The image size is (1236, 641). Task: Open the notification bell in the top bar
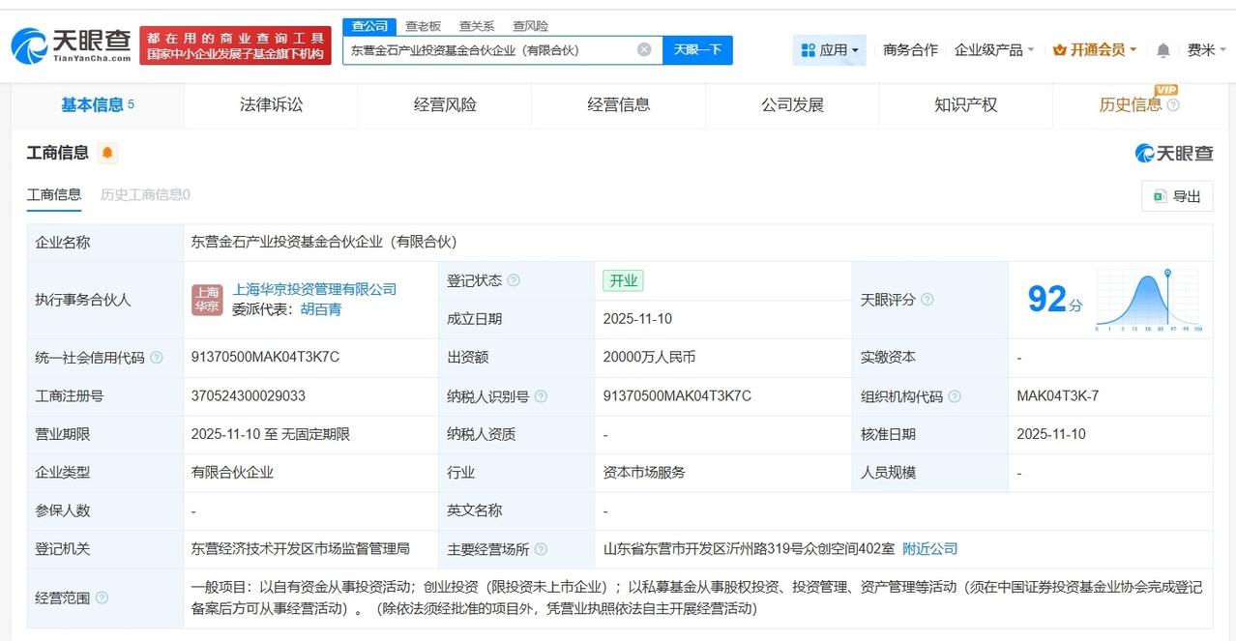[x=1162, y=49]
